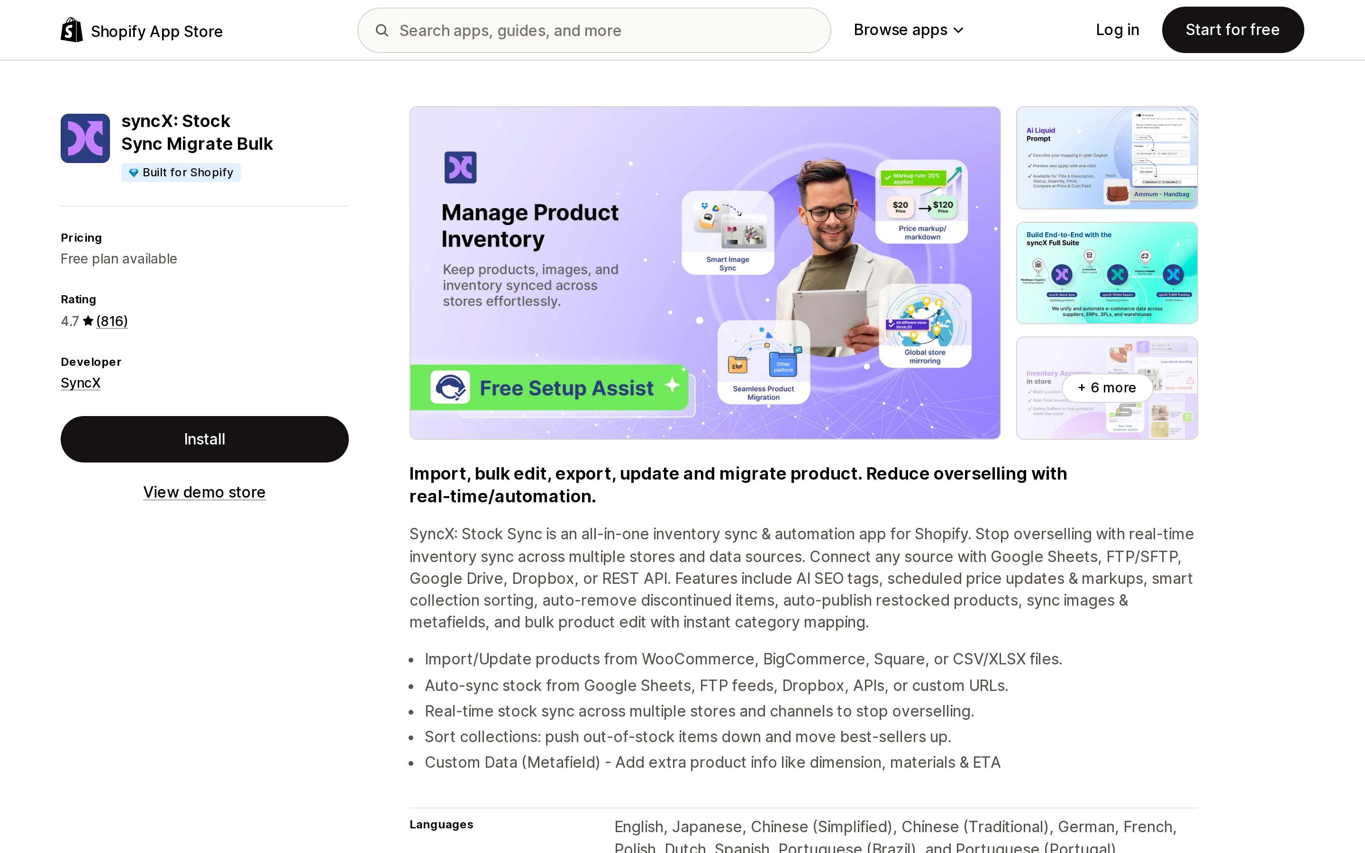This screenshot has width=1365, height=853.
Task: Click the Import/Update products from WooCommerce bullet
Action: point(744,660)
